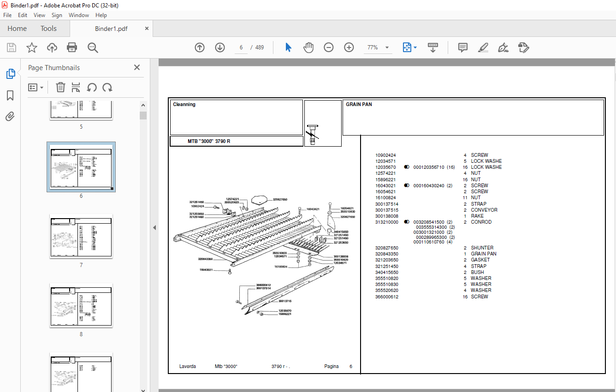Open the Help menu
The height and width of the screenshot is (392, 616).
point(101,15)
